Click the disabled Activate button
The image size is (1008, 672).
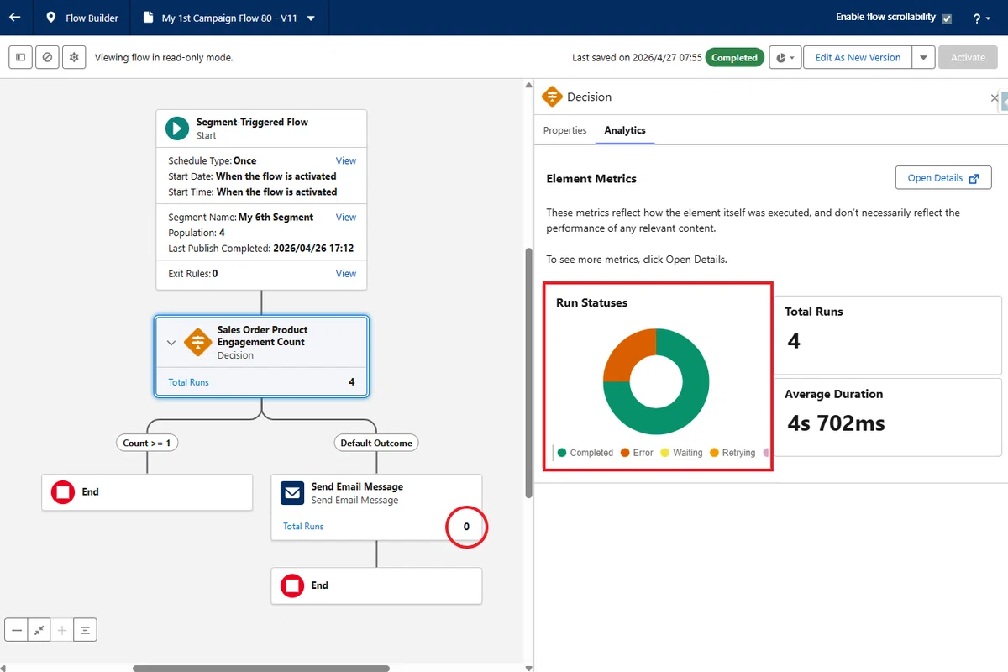pos(968,57)
